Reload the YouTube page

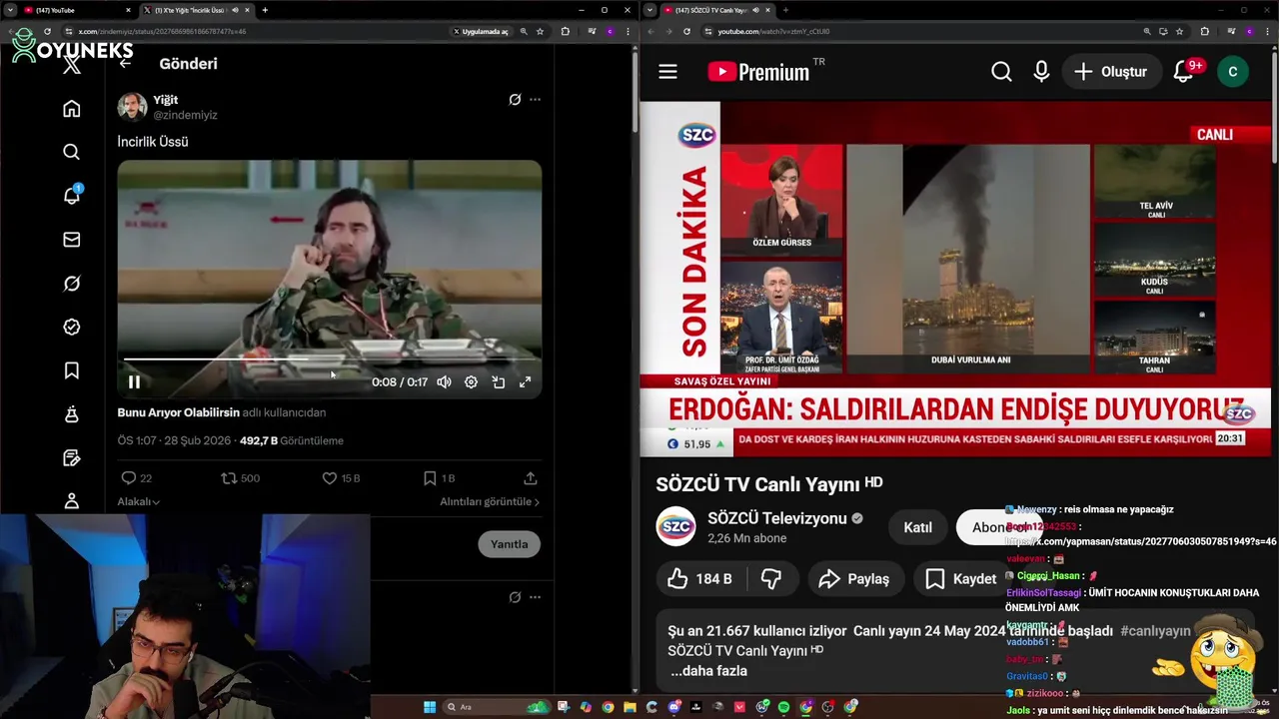[x=686, y=31]
